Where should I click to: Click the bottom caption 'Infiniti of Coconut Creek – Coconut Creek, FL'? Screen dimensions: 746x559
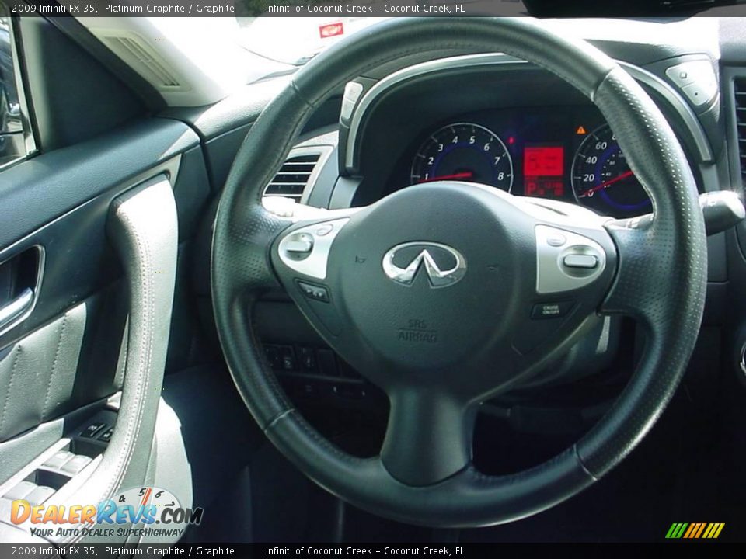365,551
